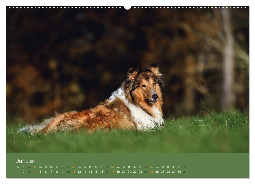Select day 2 in the calendar strip
The height and width of the screenshot is (184, 255).
tap(24, 172)
